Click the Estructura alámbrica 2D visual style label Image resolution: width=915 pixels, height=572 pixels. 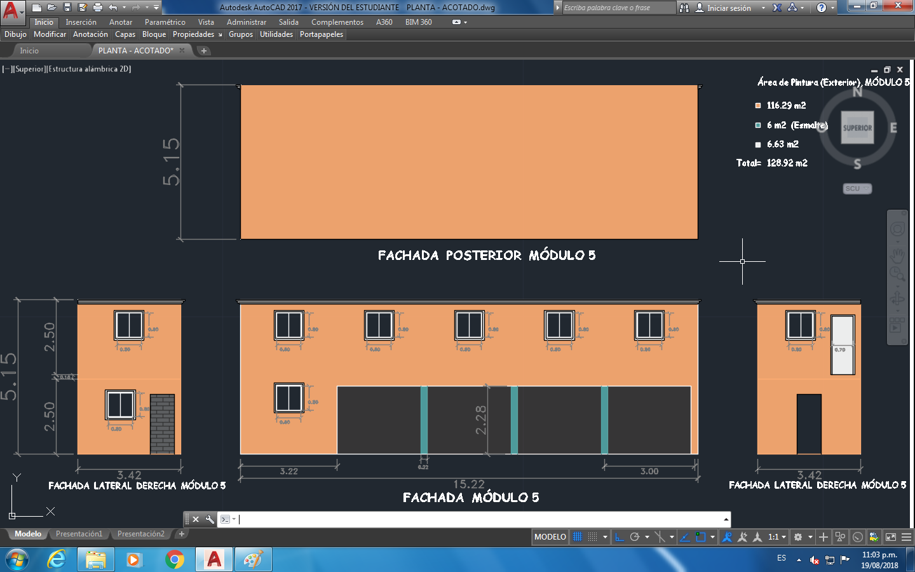click(x=89, y=69)
